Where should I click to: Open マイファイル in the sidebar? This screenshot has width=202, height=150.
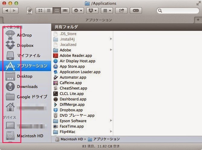(x=25, y=56)
